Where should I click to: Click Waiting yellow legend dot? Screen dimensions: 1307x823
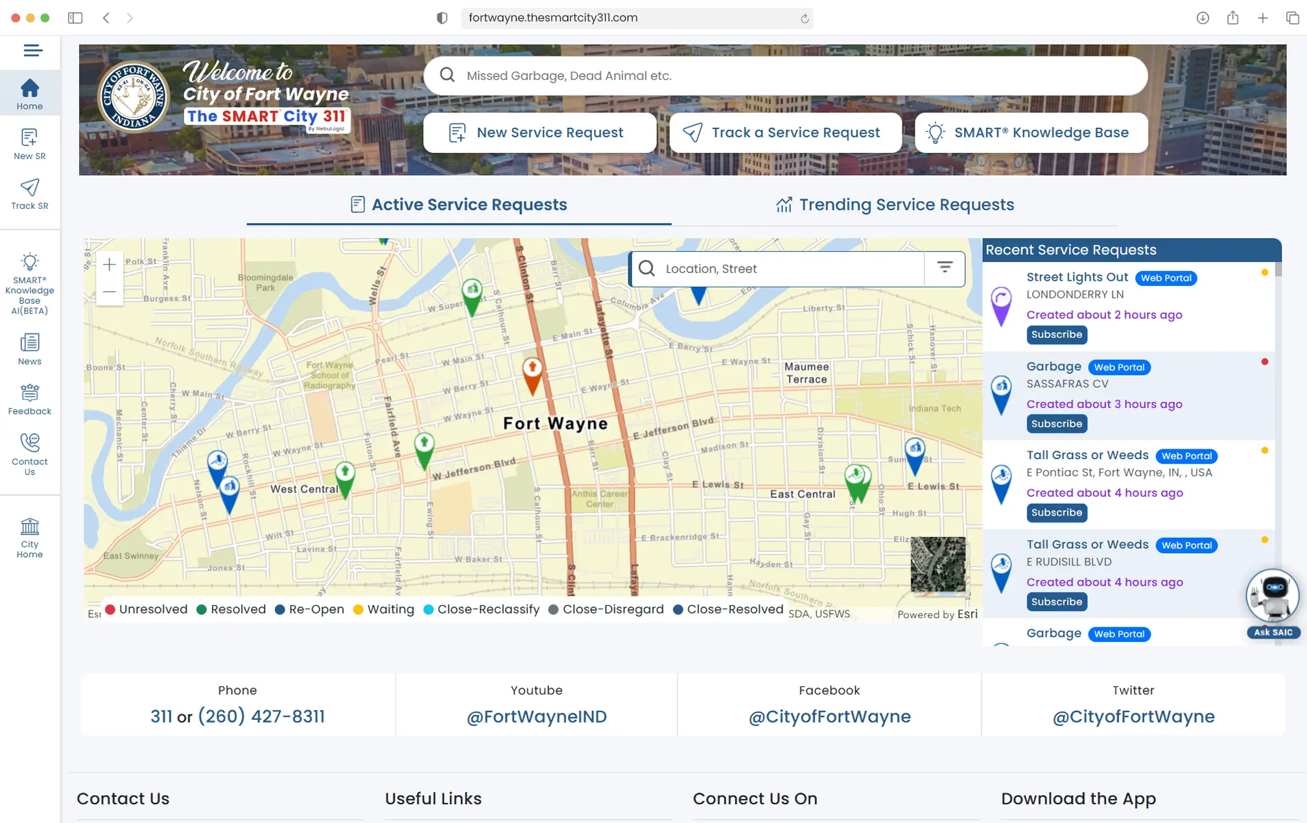[358, 609]
